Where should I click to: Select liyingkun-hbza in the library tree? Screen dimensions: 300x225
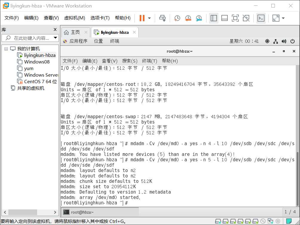click(36, 55)
